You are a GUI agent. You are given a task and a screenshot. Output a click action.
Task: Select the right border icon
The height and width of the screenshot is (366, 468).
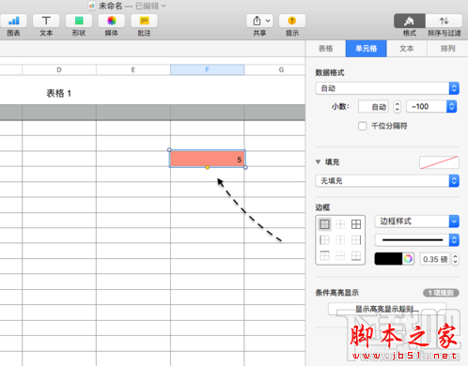coord(356,240)
